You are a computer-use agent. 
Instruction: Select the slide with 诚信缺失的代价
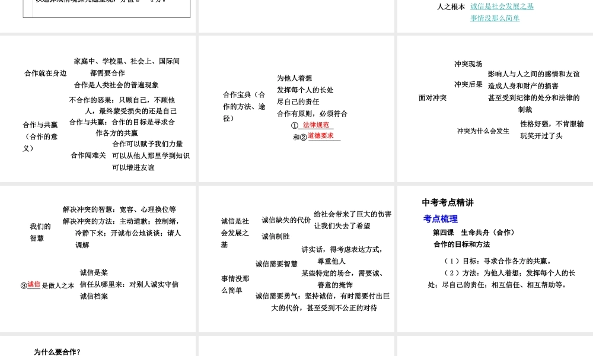(x=296, y=259)
